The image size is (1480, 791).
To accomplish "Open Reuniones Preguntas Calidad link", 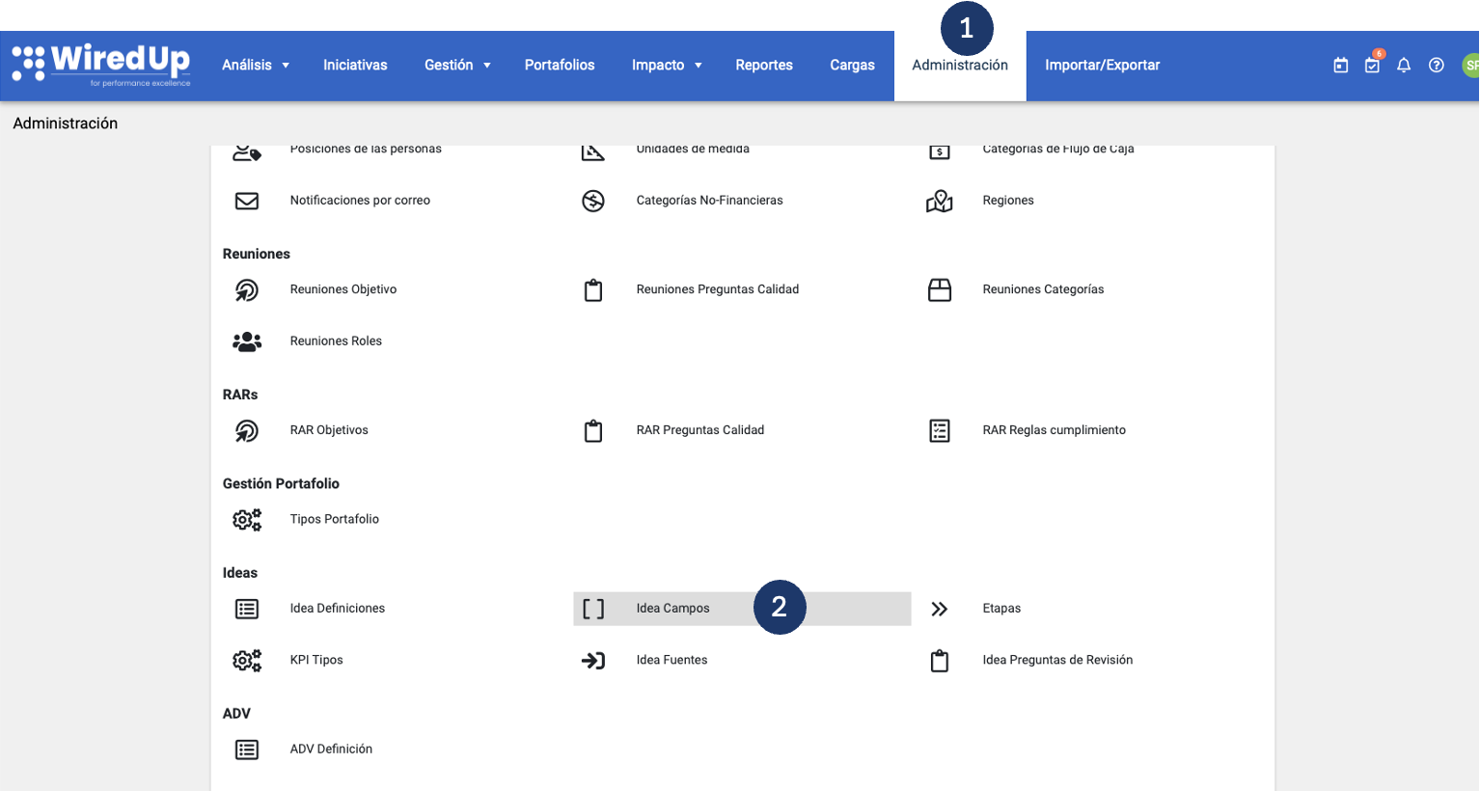I will pos(718,289).
